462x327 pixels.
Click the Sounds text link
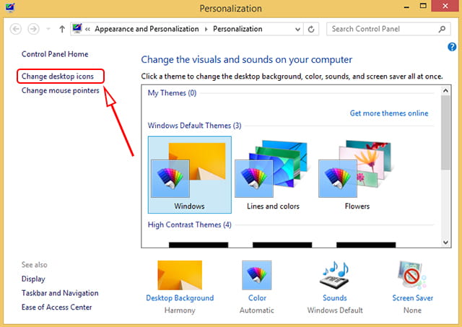(335, 298)
